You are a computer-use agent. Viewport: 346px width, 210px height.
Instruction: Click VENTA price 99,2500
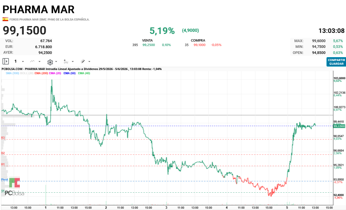coord(149,45)
